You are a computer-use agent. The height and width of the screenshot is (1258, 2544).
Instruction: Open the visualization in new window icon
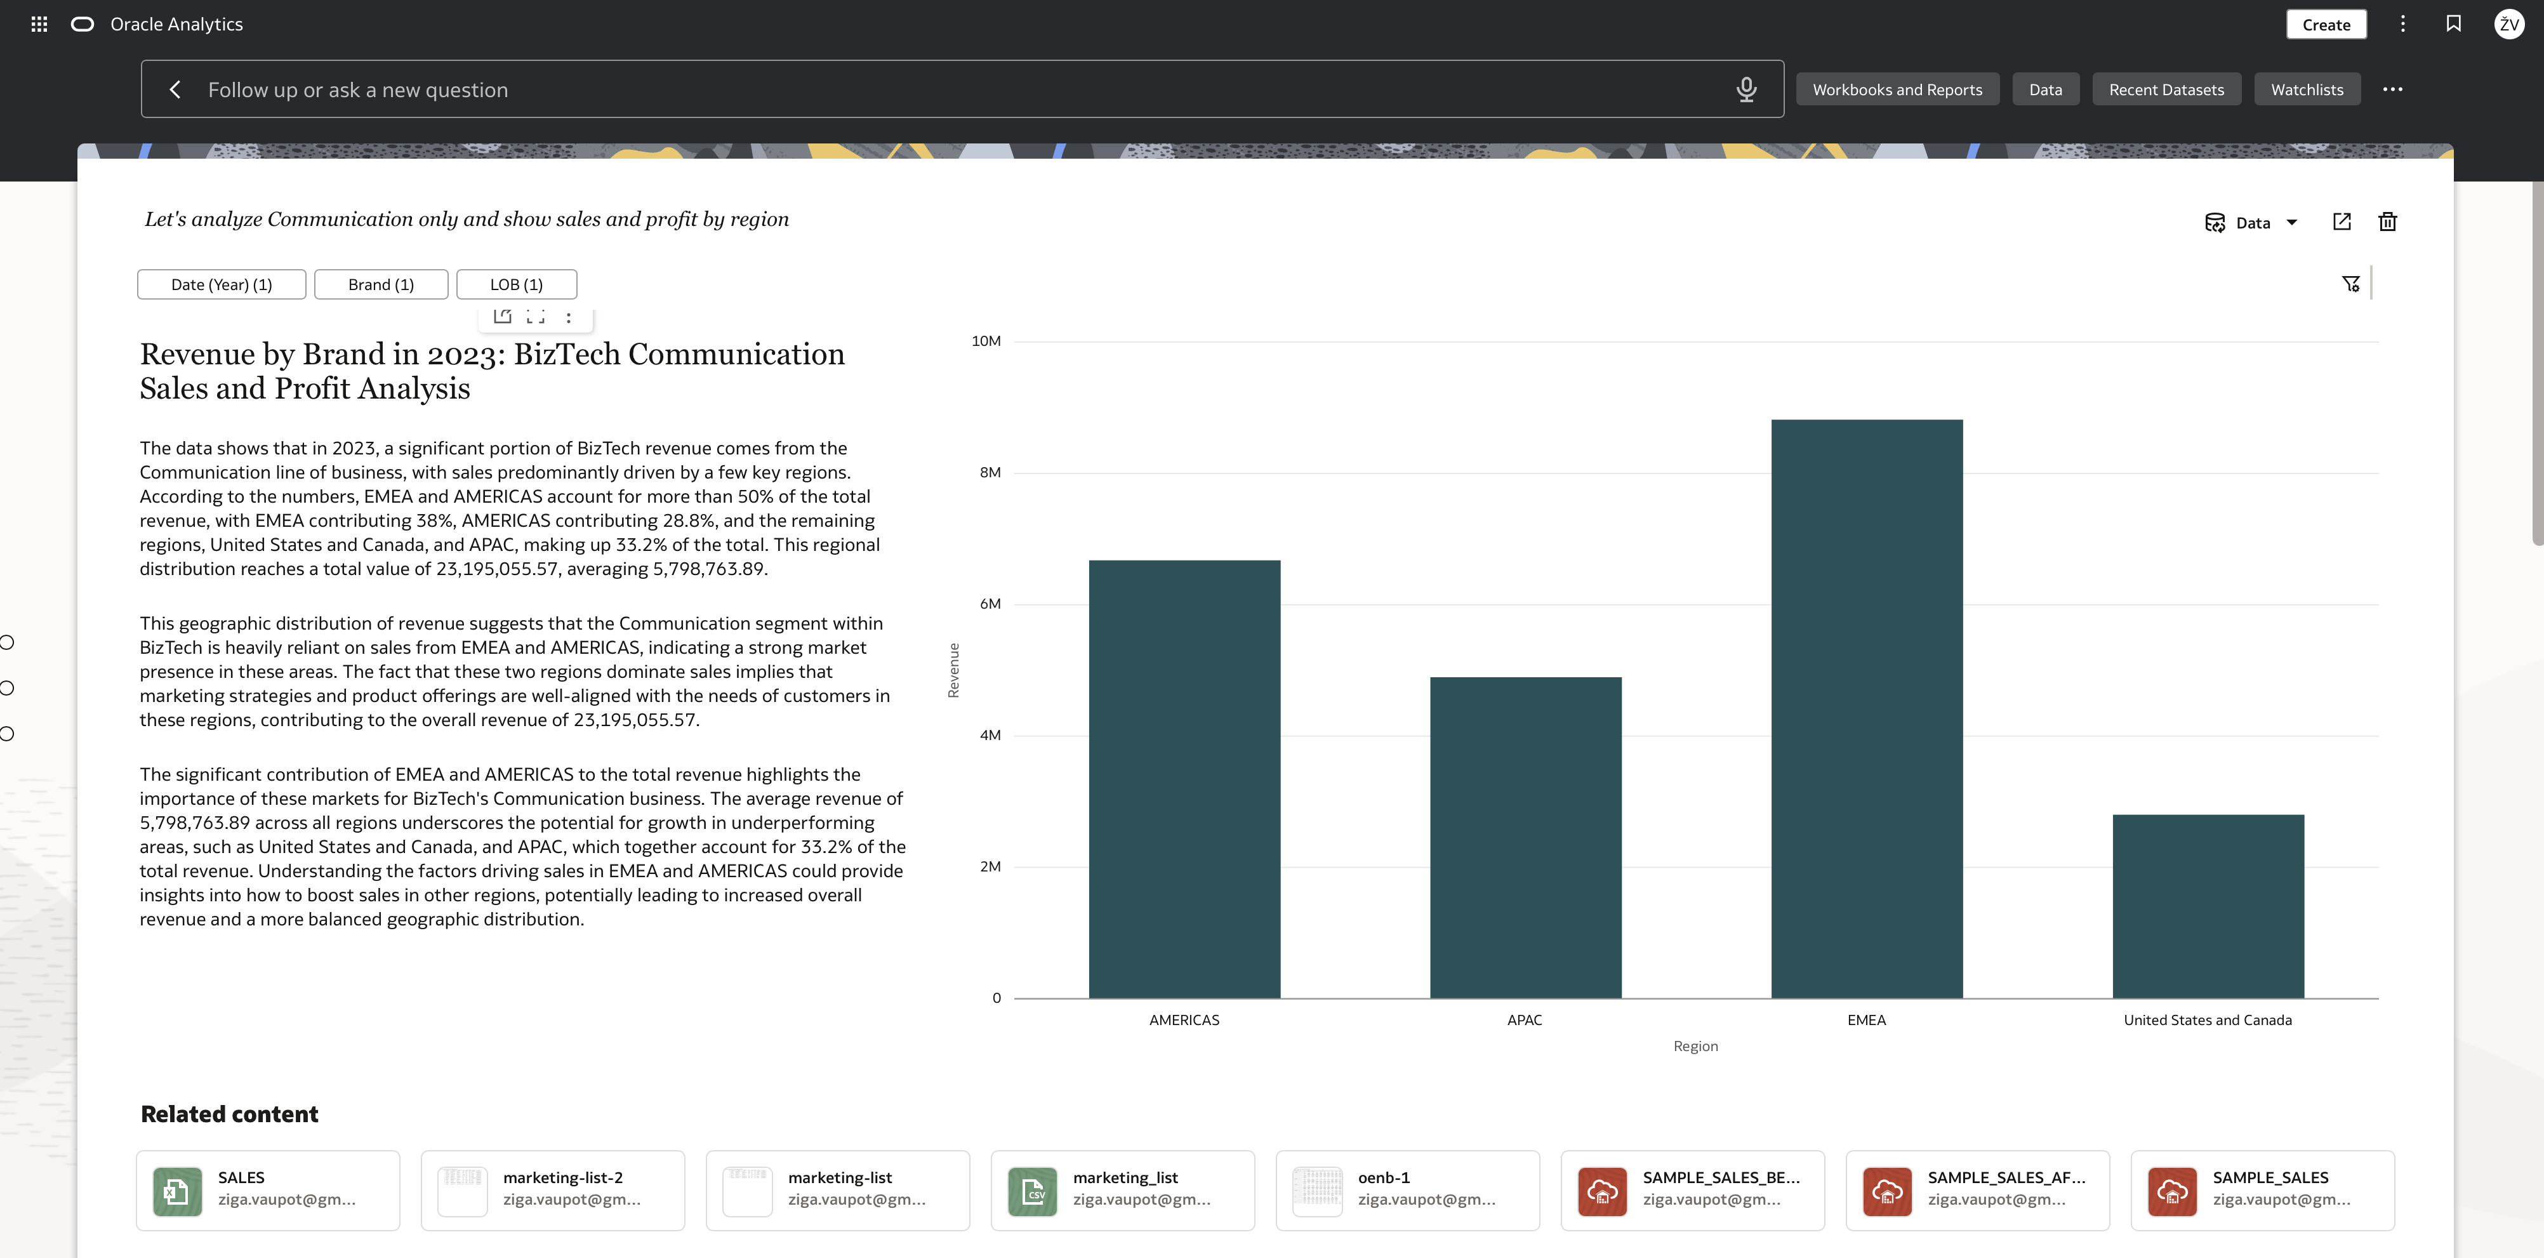(x=2342, y=222)
